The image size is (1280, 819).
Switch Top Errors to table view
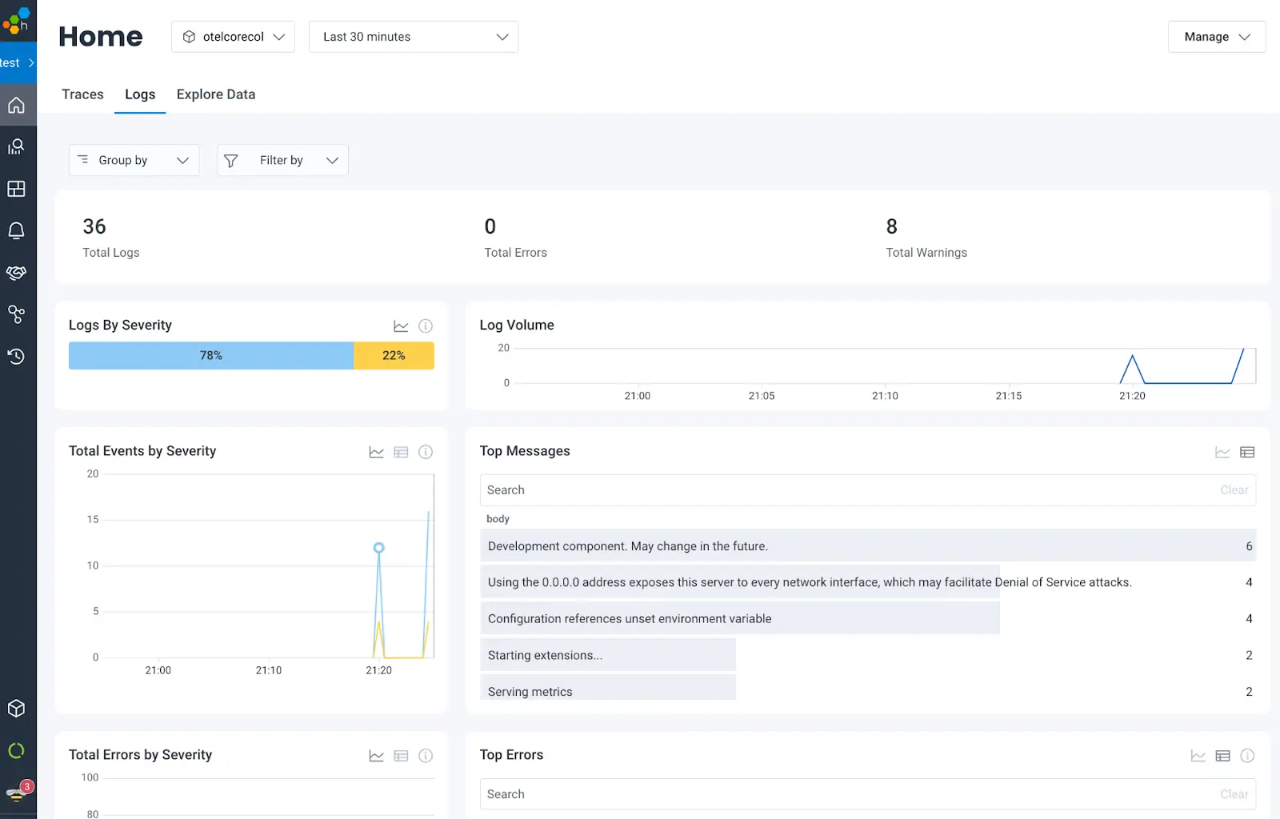(1222, 756)
